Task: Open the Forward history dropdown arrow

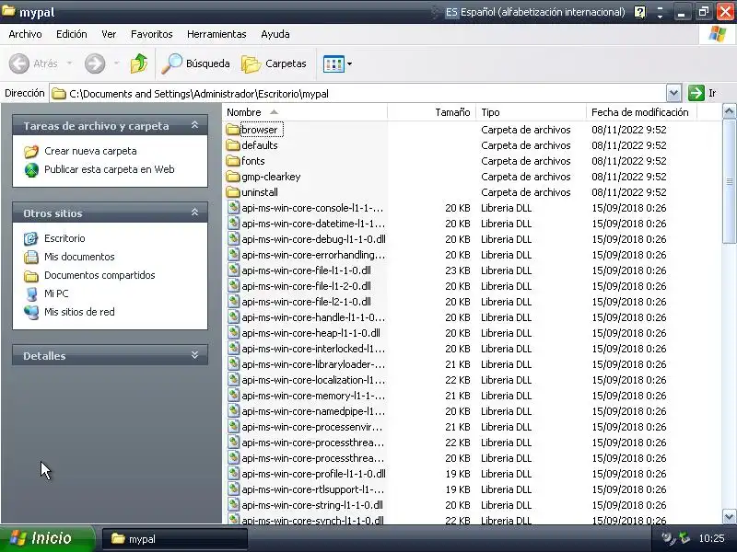Action: [116, 63]
